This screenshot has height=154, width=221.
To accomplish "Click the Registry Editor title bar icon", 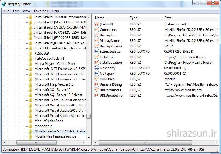I will (4, 4).
